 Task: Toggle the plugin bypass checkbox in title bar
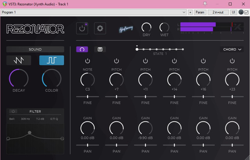(246, 13)
